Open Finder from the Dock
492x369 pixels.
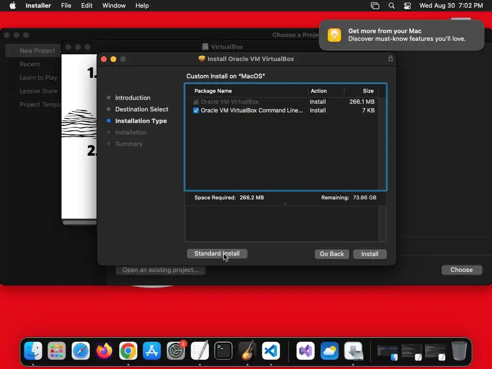click(33, 350)
